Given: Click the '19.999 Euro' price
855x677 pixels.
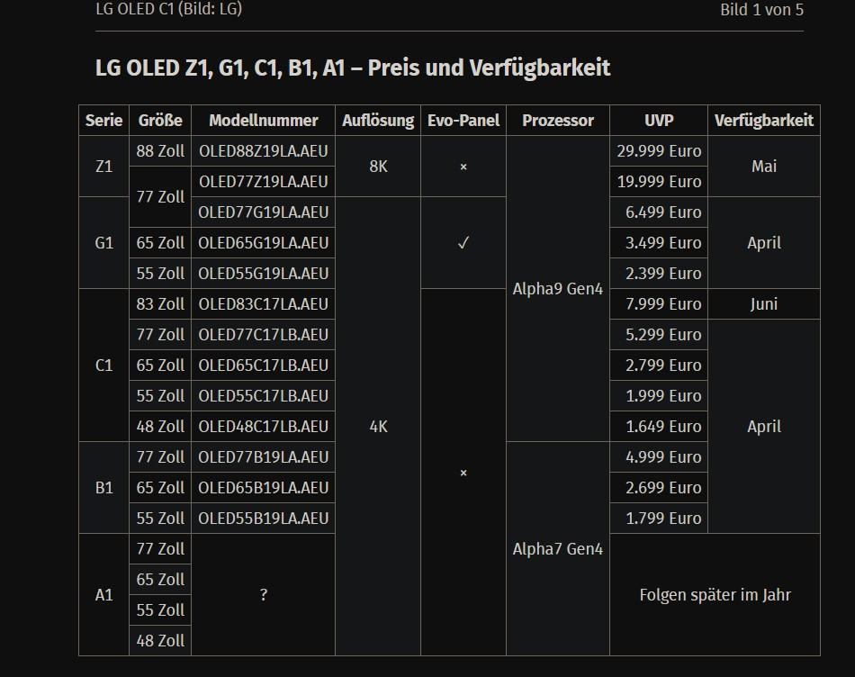Looking at the screenshot, I should click(659, 182).
